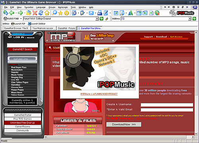199x143 pixels.
Task: Click iPOPMusic is a FunBrowser Product link
Action: 99,94
